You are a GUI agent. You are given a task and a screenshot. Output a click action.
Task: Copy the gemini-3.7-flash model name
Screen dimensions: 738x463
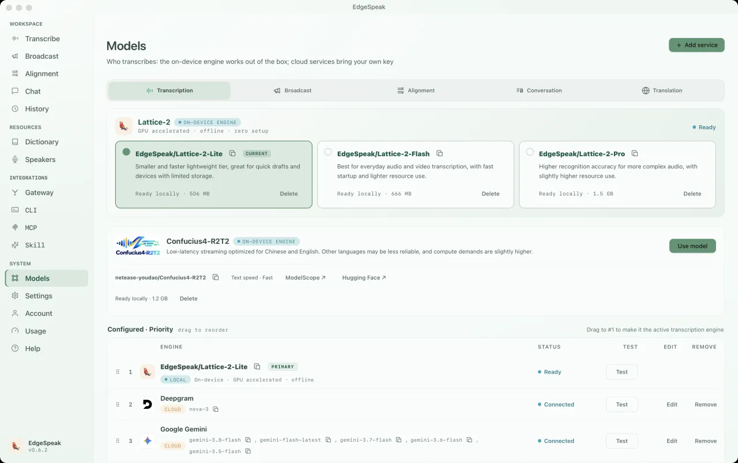pos(398,440)
